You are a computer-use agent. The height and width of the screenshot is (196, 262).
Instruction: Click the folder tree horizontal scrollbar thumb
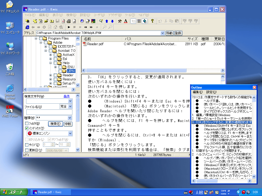pos(38,90)
